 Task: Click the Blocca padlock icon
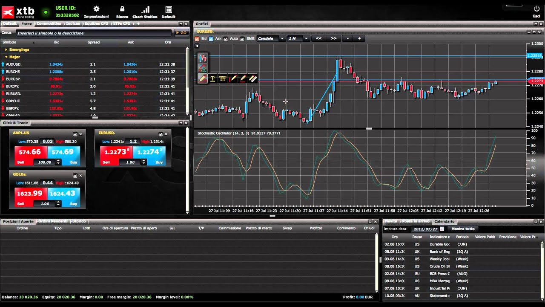click(x=122, y=9)
